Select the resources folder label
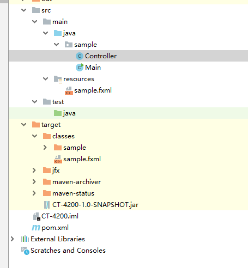This screenshot has height=268, width=248. tap(78, 79)
